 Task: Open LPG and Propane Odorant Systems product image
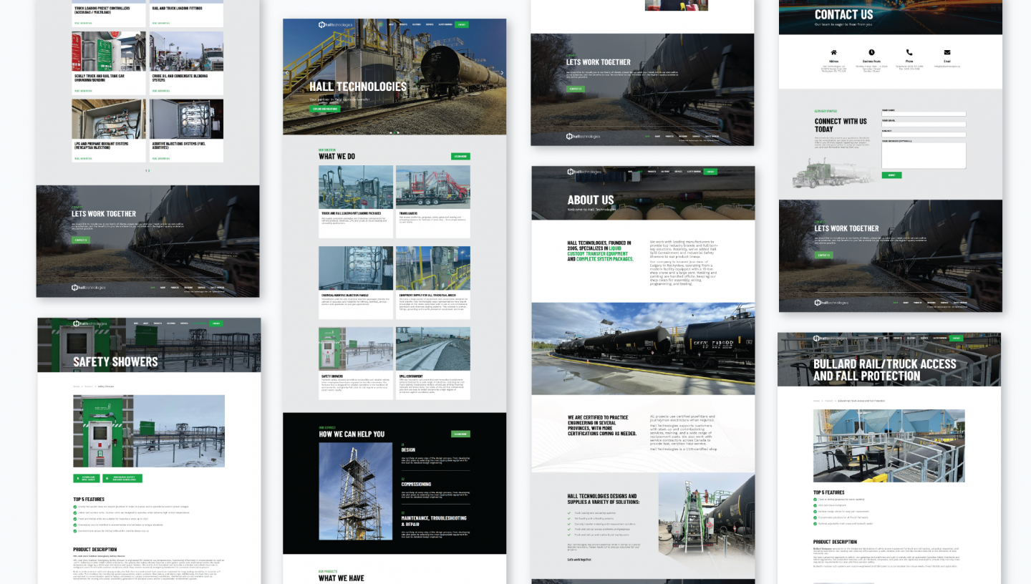coord(109,119)
